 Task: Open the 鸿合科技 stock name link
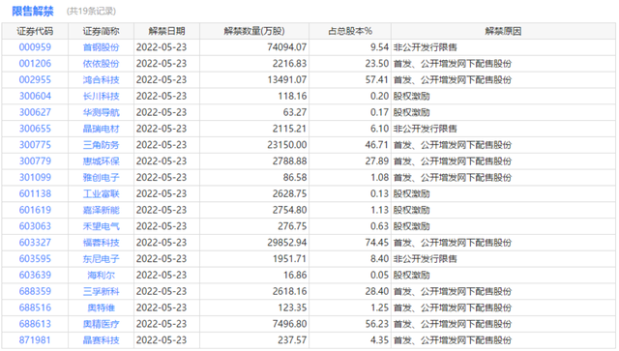pos(101,79)
